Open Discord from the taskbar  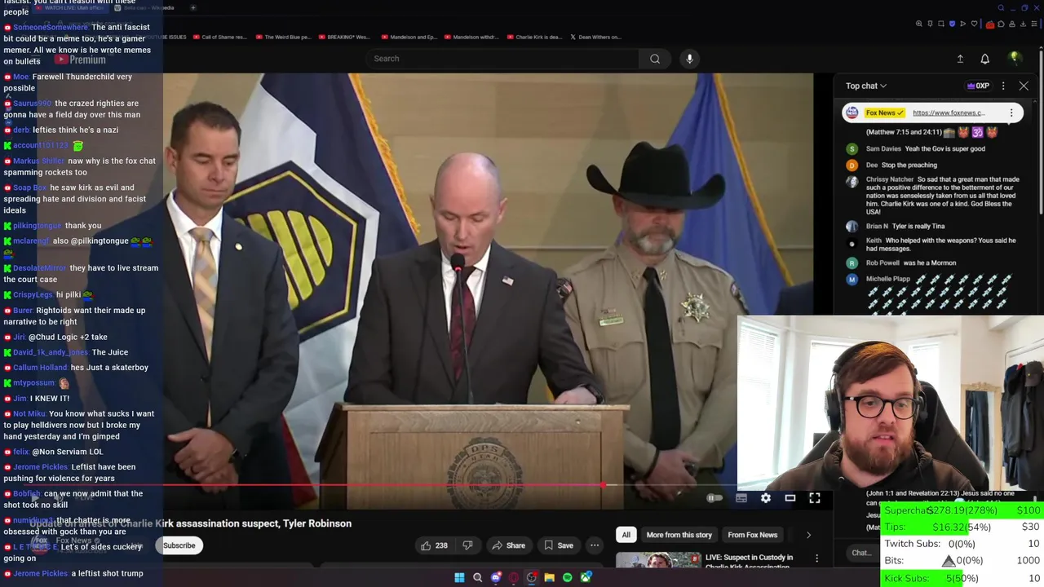(x=496, y=577)
